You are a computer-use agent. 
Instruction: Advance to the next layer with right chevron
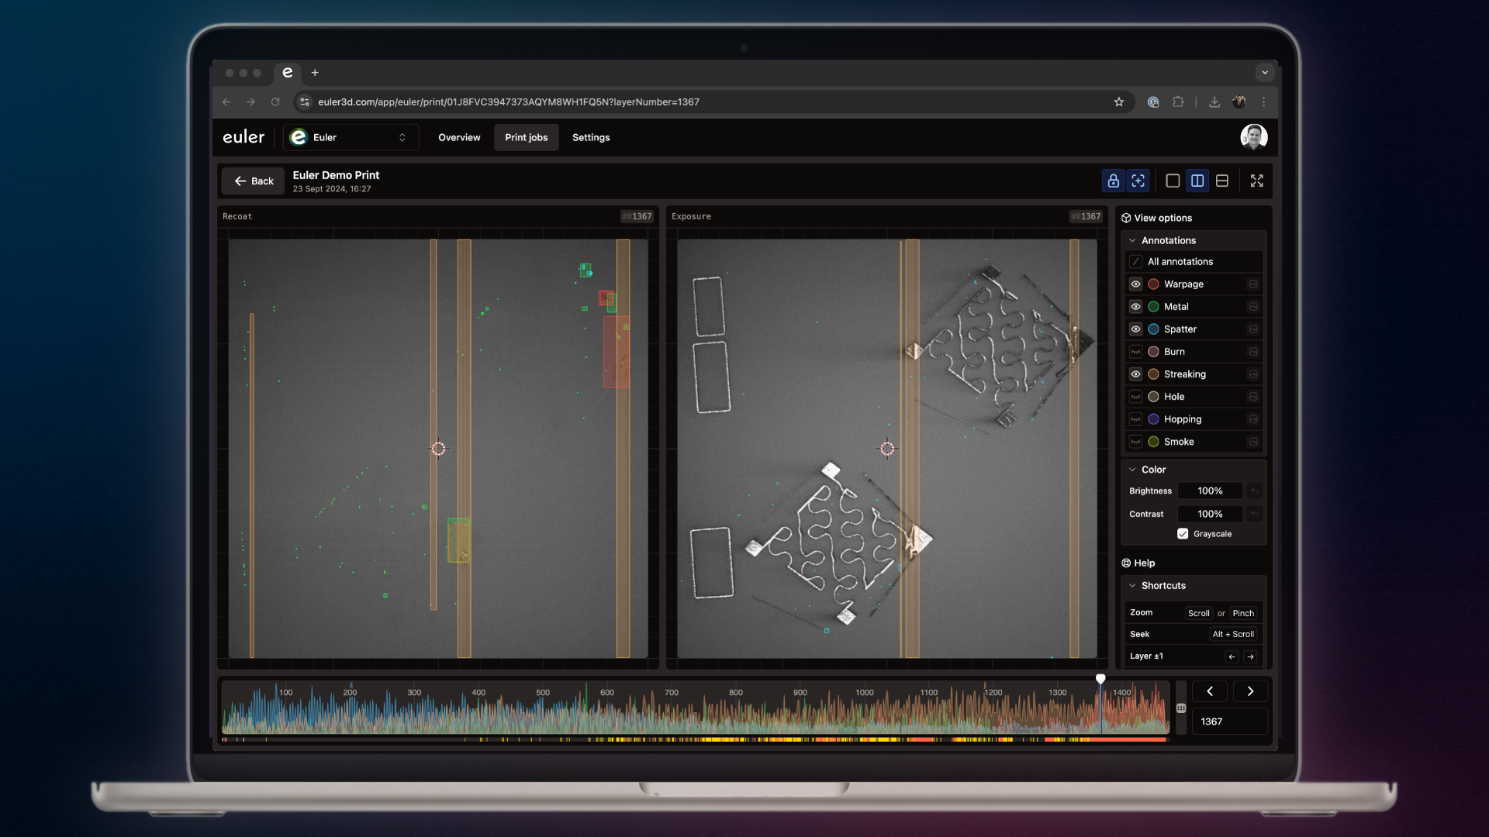point(1250,691)
